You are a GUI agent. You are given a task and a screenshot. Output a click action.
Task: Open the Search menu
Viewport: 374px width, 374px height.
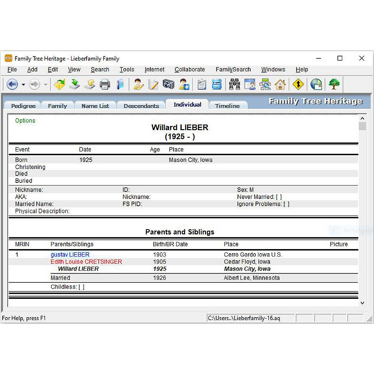point(100,70)
